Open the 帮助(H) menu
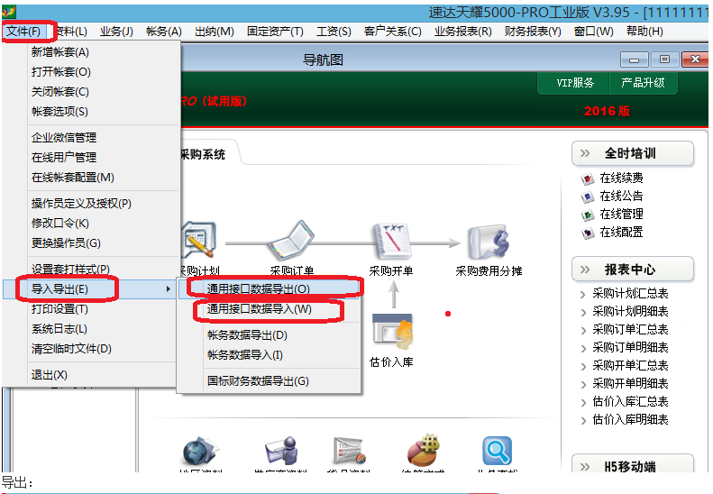The height and width of the screenshot is (494, 713). 644,32
